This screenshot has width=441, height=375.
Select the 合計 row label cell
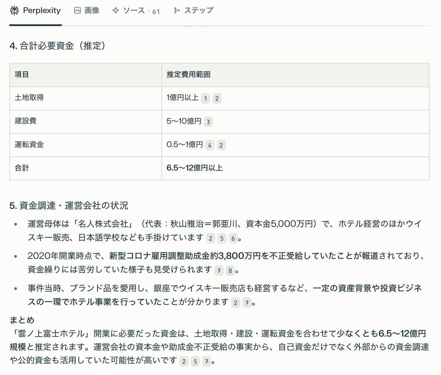[x=86, y=168]
